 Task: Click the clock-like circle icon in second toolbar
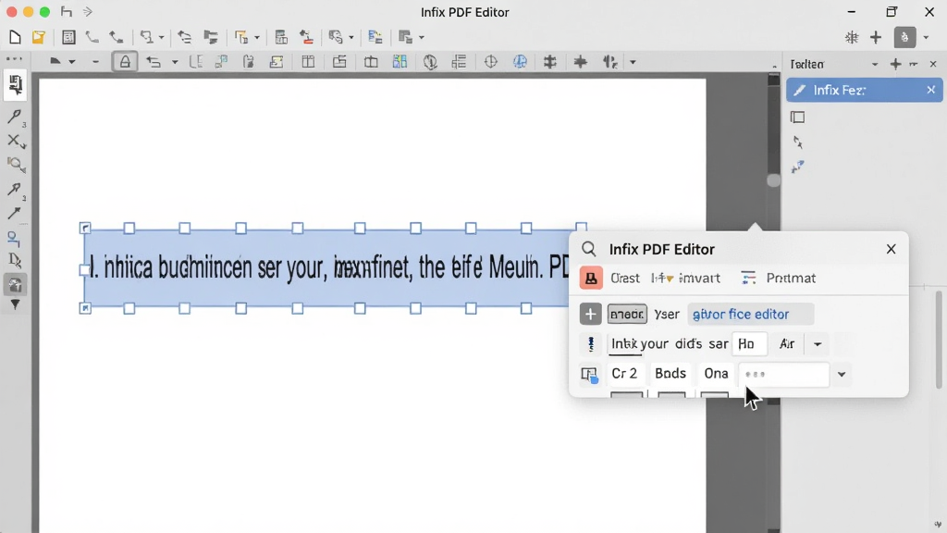430,62
